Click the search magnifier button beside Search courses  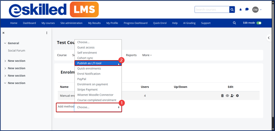tap(232, 10)
